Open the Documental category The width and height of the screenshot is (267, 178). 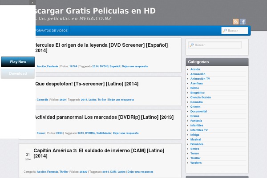click(x=198, y=111)
